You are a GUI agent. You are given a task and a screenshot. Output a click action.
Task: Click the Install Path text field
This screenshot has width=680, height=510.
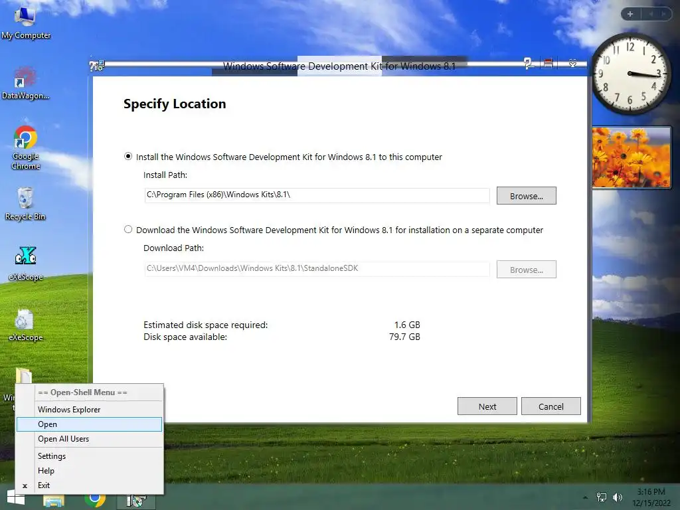coord(317,195)
